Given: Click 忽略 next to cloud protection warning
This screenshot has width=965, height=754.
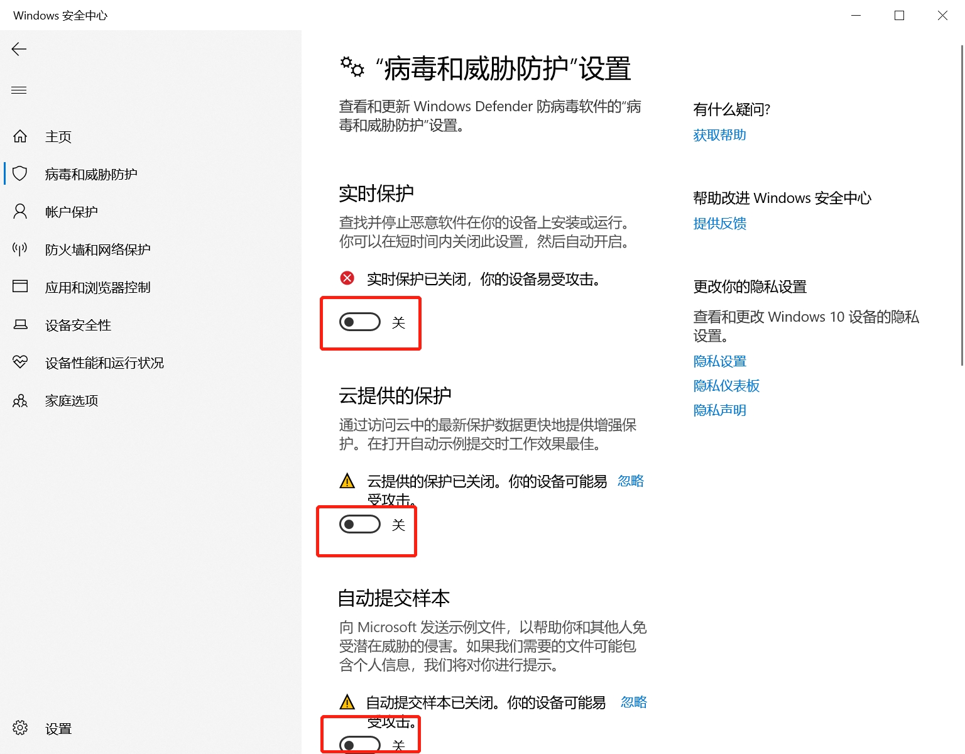Looking at the screenshot, I should pyautogui.click(x=631, y=481).
